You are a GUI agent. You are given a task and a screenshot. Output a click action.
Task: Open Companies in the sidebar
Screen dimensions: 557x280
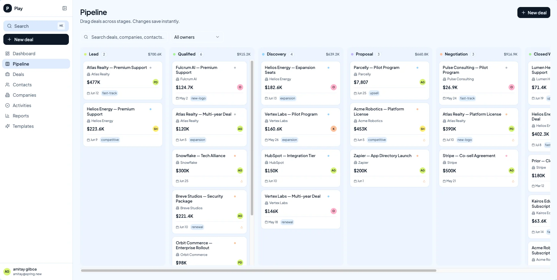pos(36,95)
